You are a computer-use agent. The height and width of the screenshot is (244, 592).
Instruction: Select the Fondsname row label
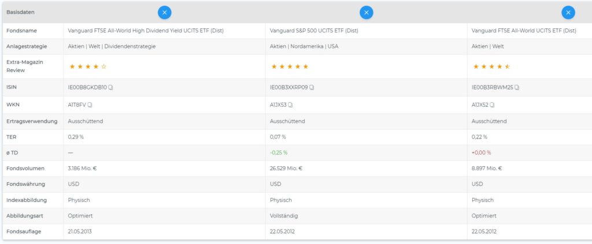pyautogui.click(x=21, y=31)
